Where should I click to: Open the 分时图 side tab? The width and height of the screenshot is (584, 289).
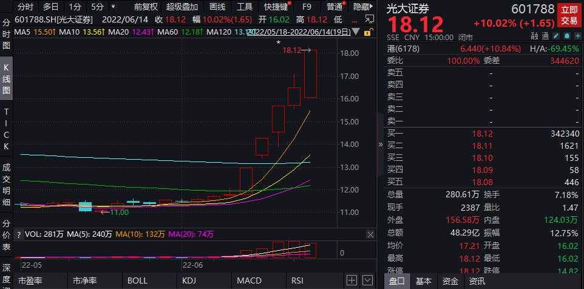(x=6, y=33)
